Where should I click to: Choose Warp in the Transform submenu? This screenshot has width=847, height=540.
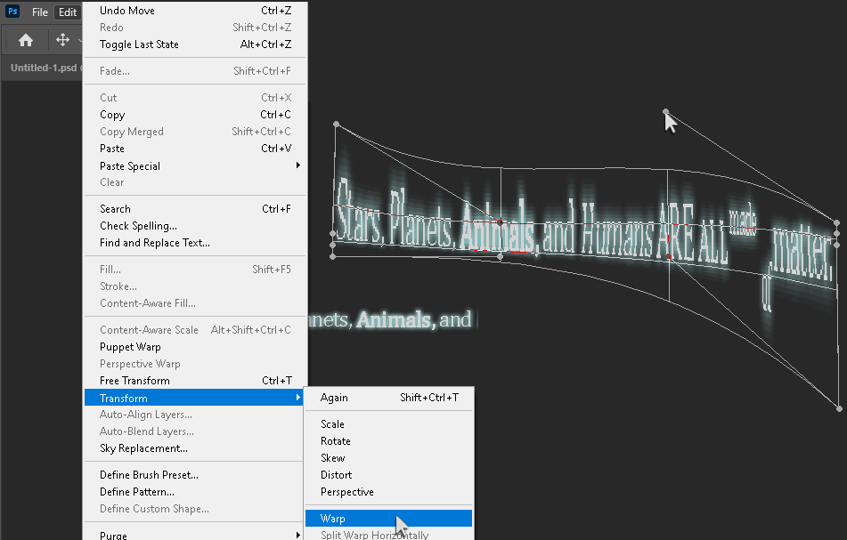pos(333,518)
